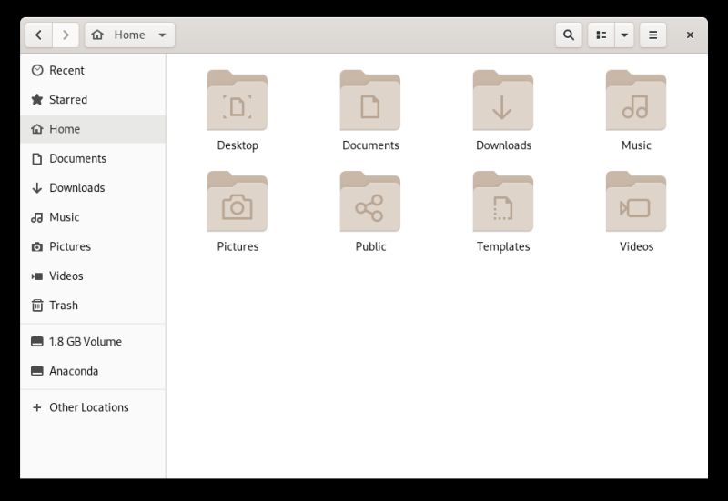Open the view options dropdown arrow
The image size is (728, 501).
[624, 35]
